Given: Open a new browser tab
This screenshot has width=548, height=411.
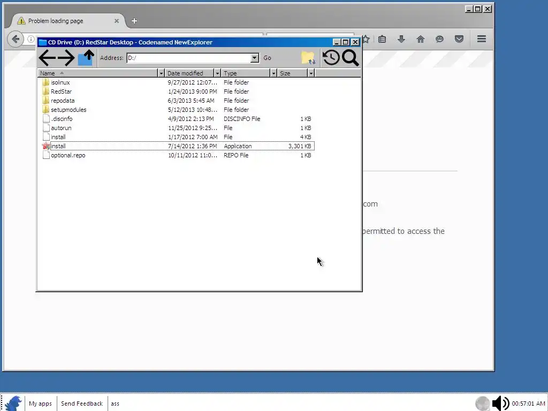Looking at the screenshot, I should [x=134, y=21].
